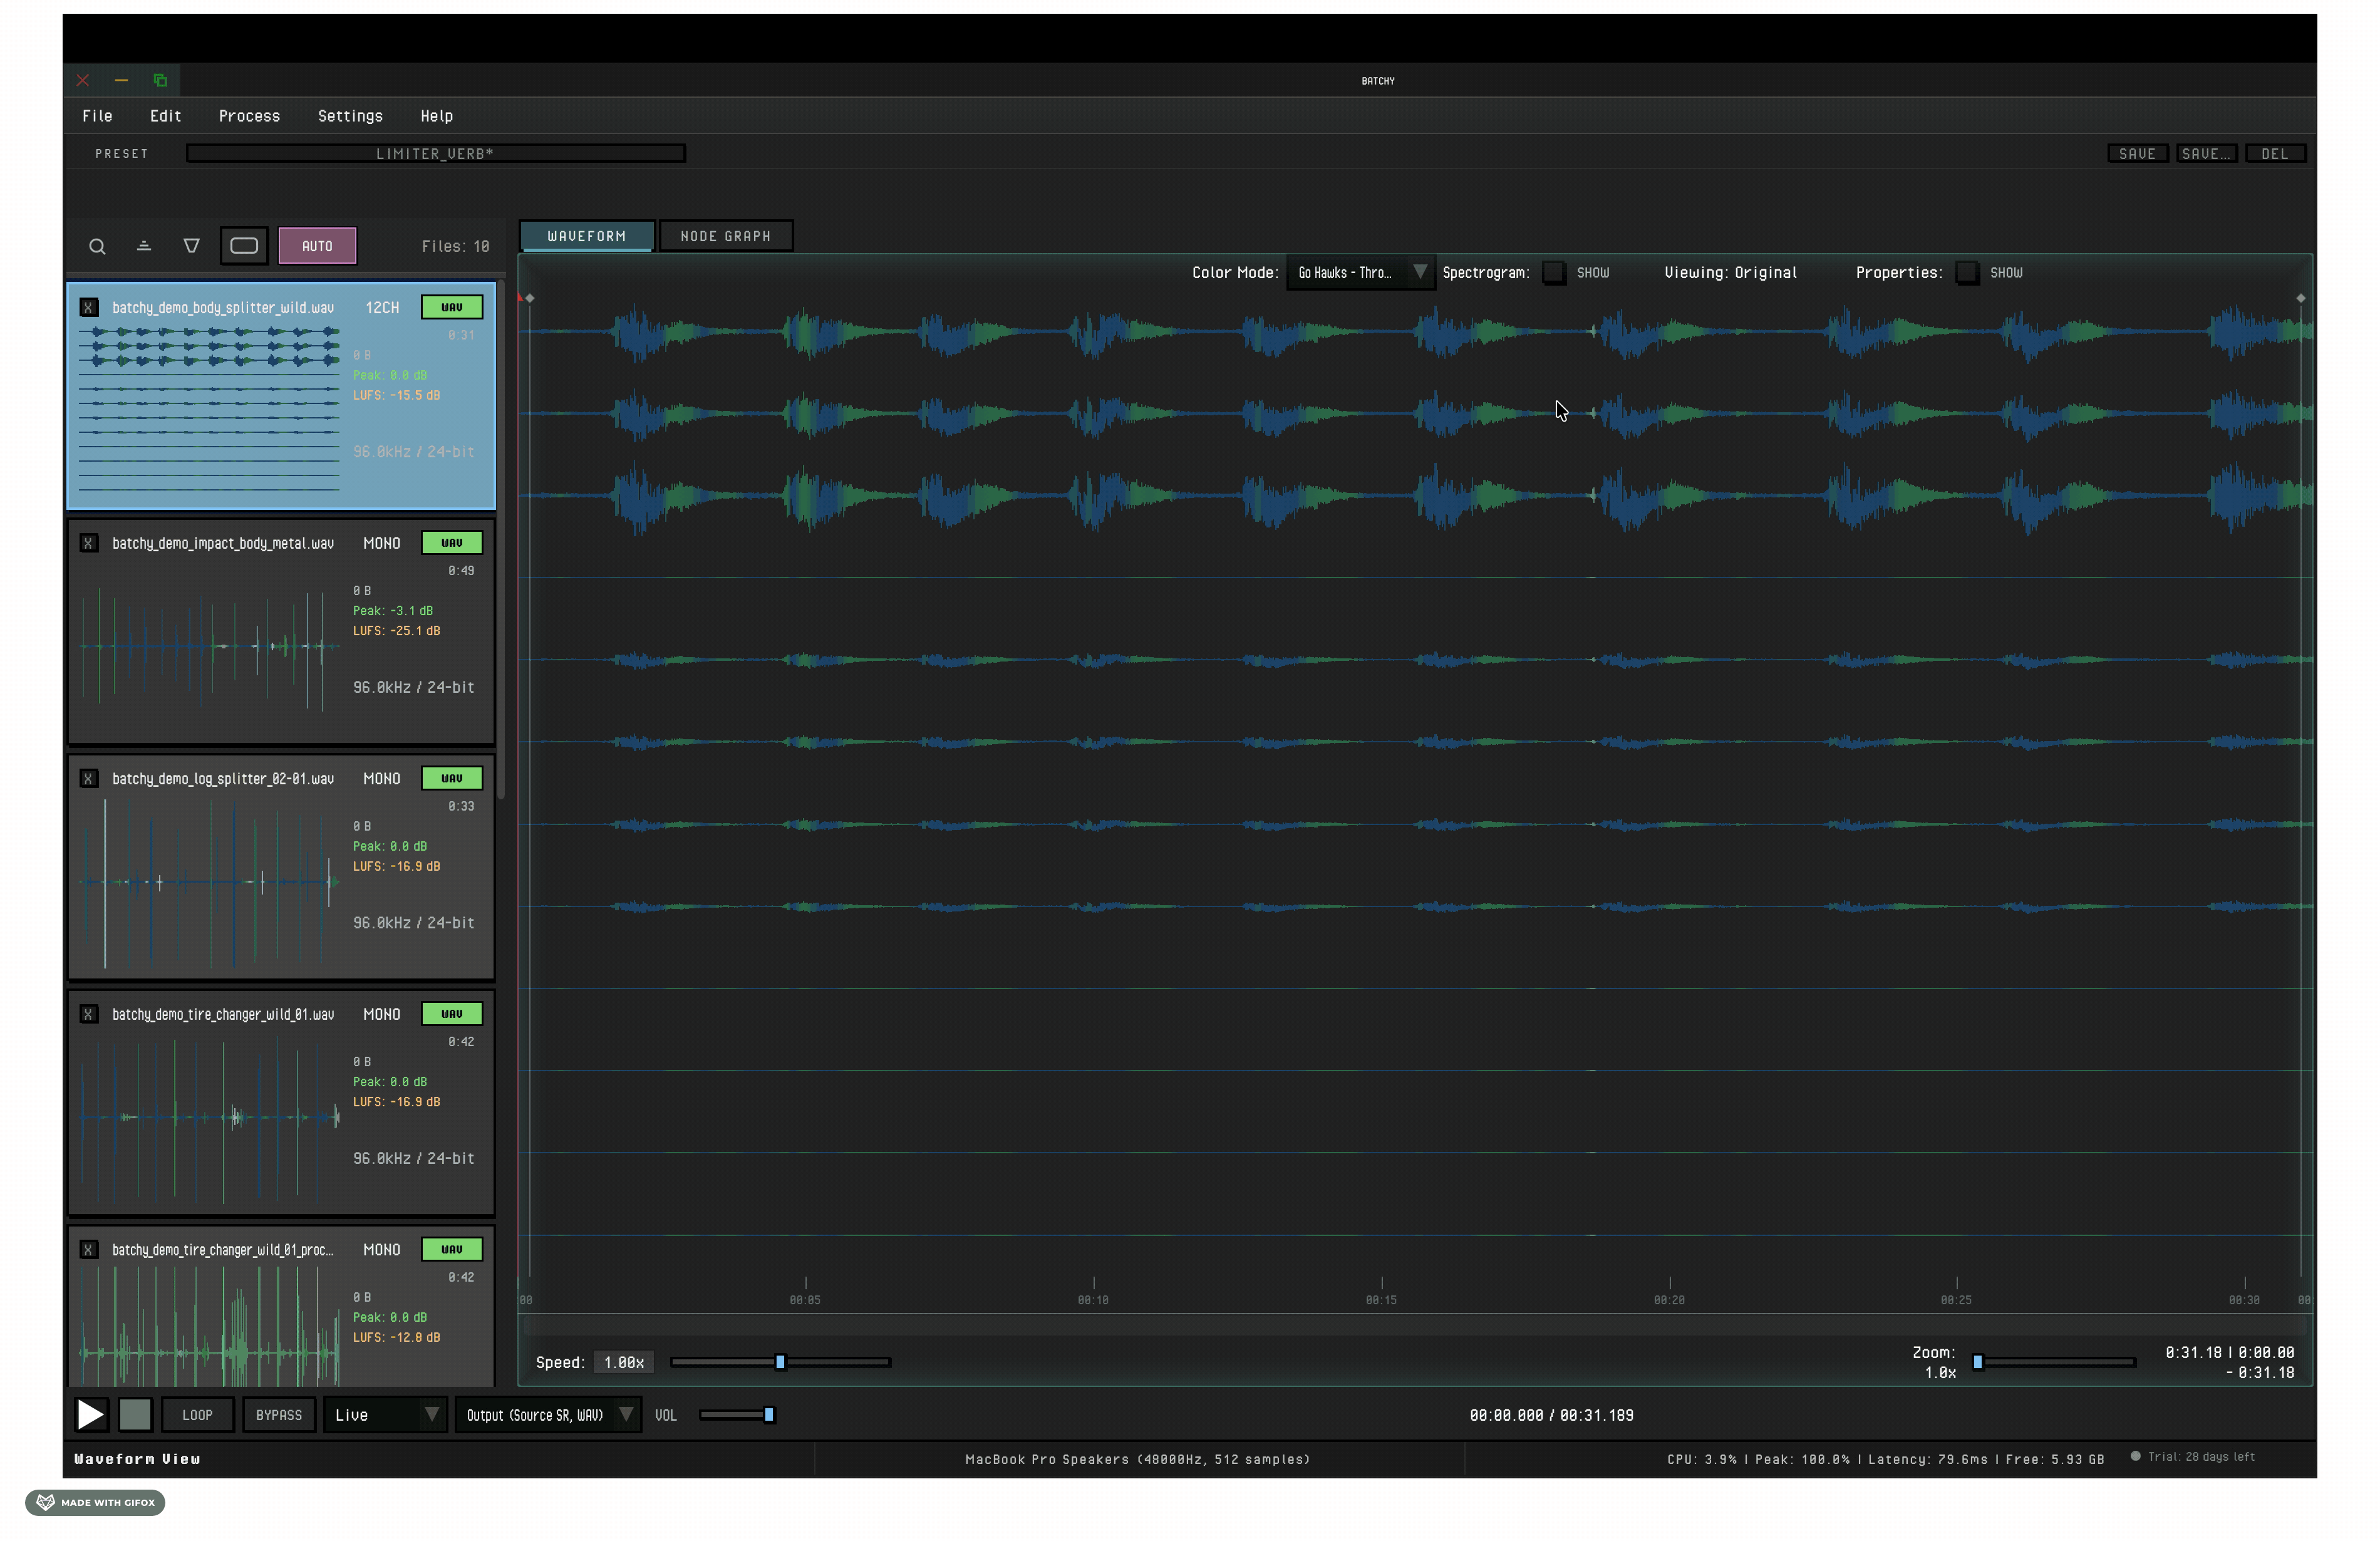Open the filter funnel icon

191,246
